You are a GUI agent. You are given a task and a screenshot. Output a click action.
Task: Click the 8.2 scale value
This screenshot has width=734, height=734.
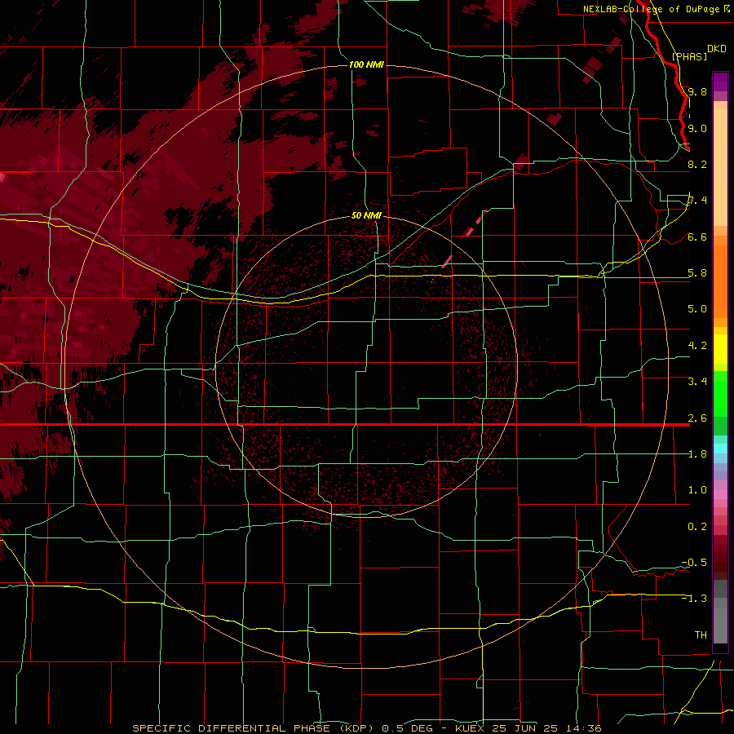(697, 164)
